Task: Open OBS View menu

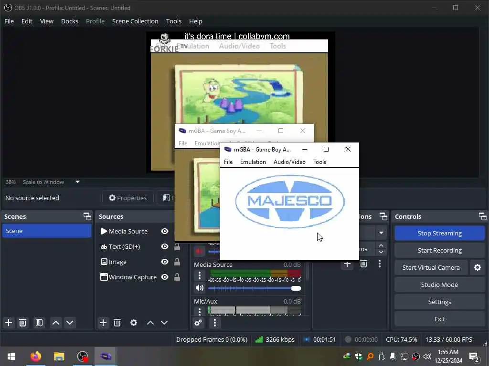Action: pyautogui.click(x=46, y=21)
